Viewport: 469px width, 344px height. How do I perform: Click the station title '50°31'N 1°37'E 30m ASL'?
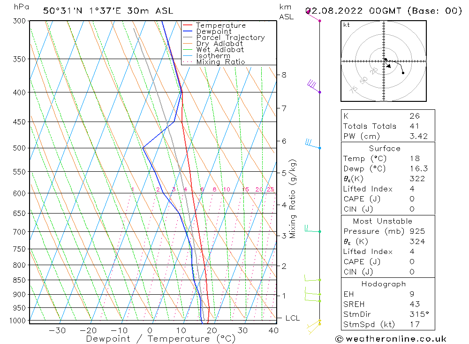coord(108,11)
